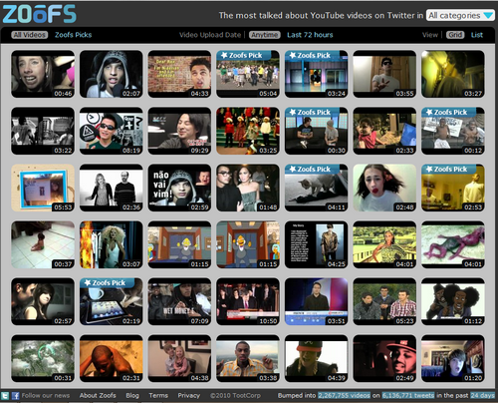Image resolution: width=498 pixels, height=403 pixels.
Task: Open the Terms link
Action: point(158,395)
